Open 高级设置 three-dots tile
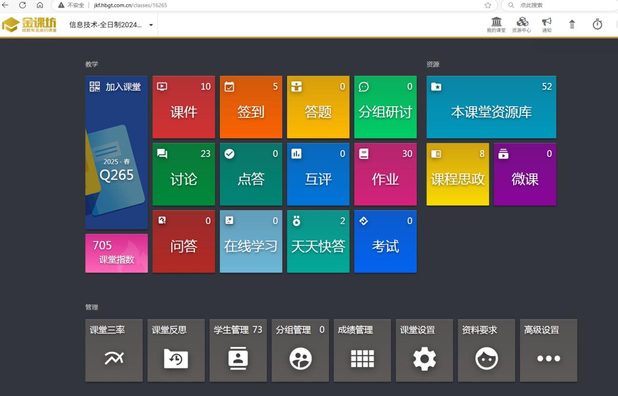The image size is (618, 396). [x=548, y=351]
